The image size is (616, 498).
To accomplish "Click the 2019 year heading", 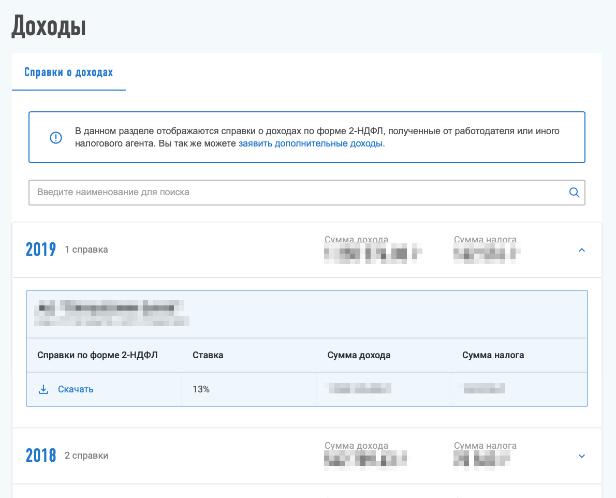I will [41, 250].
